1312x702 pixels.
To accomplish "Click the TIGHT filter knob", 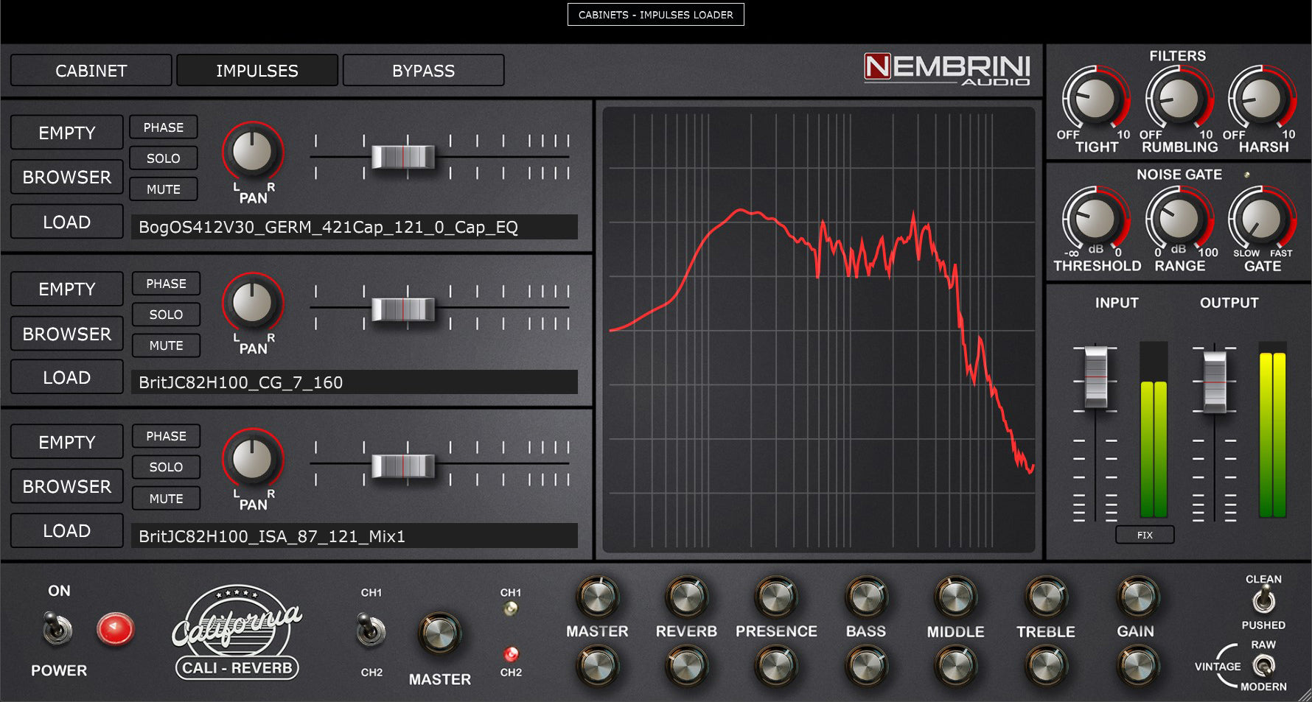I will point(1095,99).
